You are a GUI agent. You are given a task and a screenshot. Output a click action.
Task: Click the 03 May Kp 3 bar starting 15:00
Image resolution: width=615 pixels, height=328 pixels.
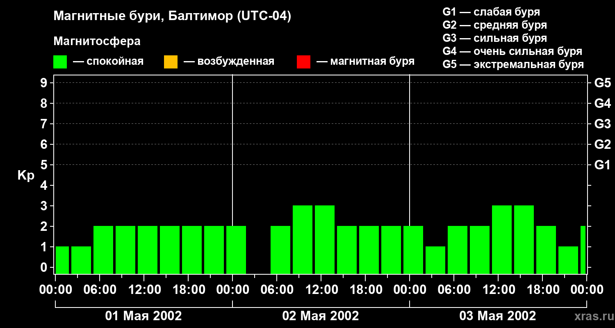tap(524, 239)
